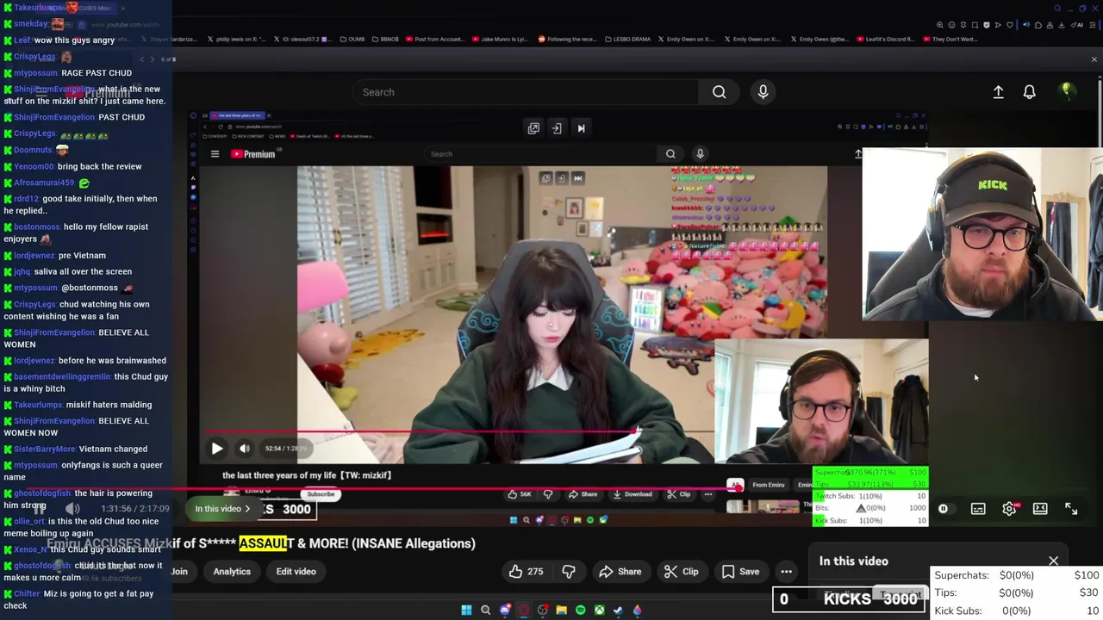1103x620 pixels.
Task: Open the easy setup menu icon
Action: [1092, 25]
